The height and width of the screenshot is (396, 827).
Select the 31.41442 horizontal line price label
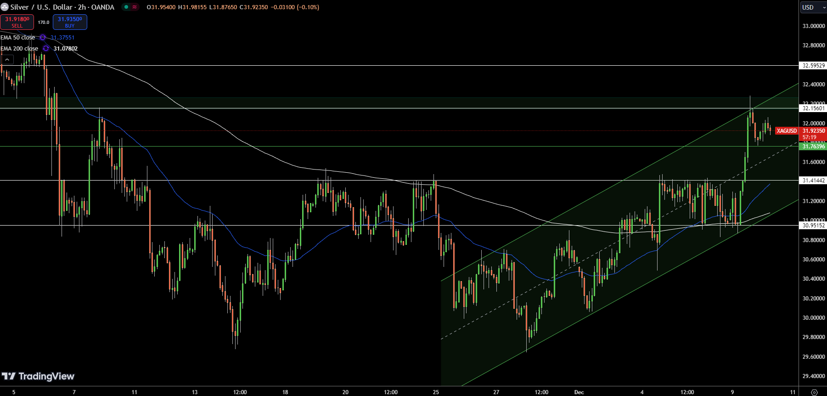click(x=813, y=181)
